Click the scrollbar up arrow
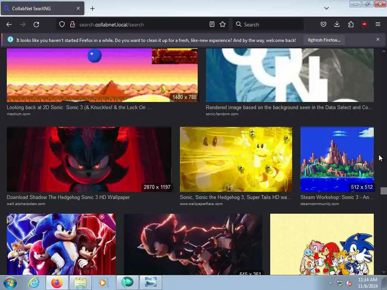The height and width of the screenshot is (290, 387). (384, 51)
